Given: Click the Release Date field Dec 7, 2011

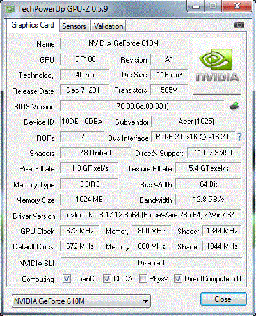Looking at the screenshot, I should (x=85, y=90).
